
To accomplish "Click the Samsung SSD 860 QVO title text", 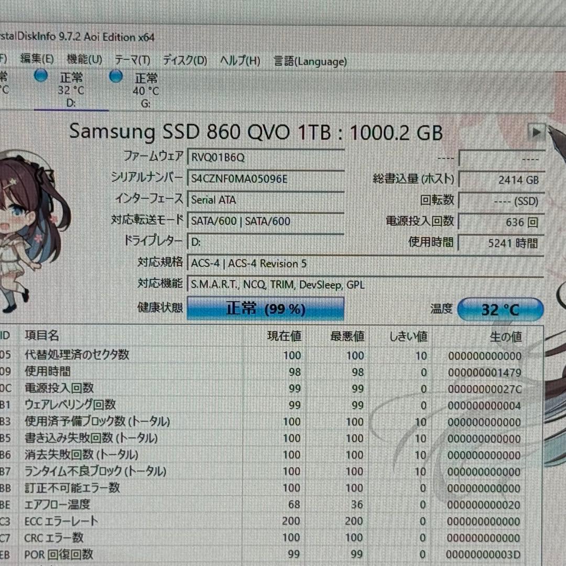I will point(257,132).
